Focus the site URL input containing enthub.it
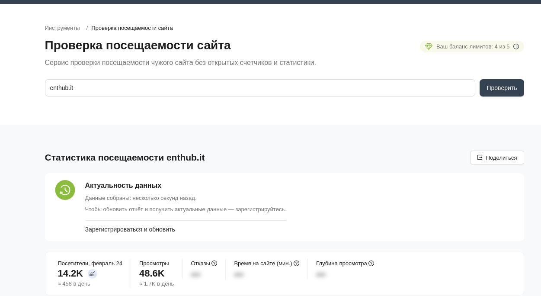The width and height of the screenshot is (541, 296). (260, 88)
